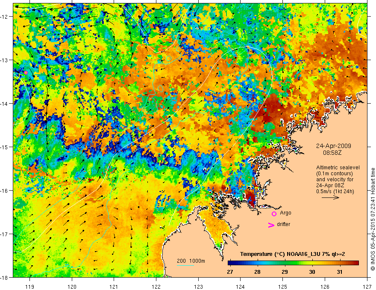This screenshot has width=376, height=290.
Task: Click the '(0.1m contours)' caption line
Action: tap(335, 174)
